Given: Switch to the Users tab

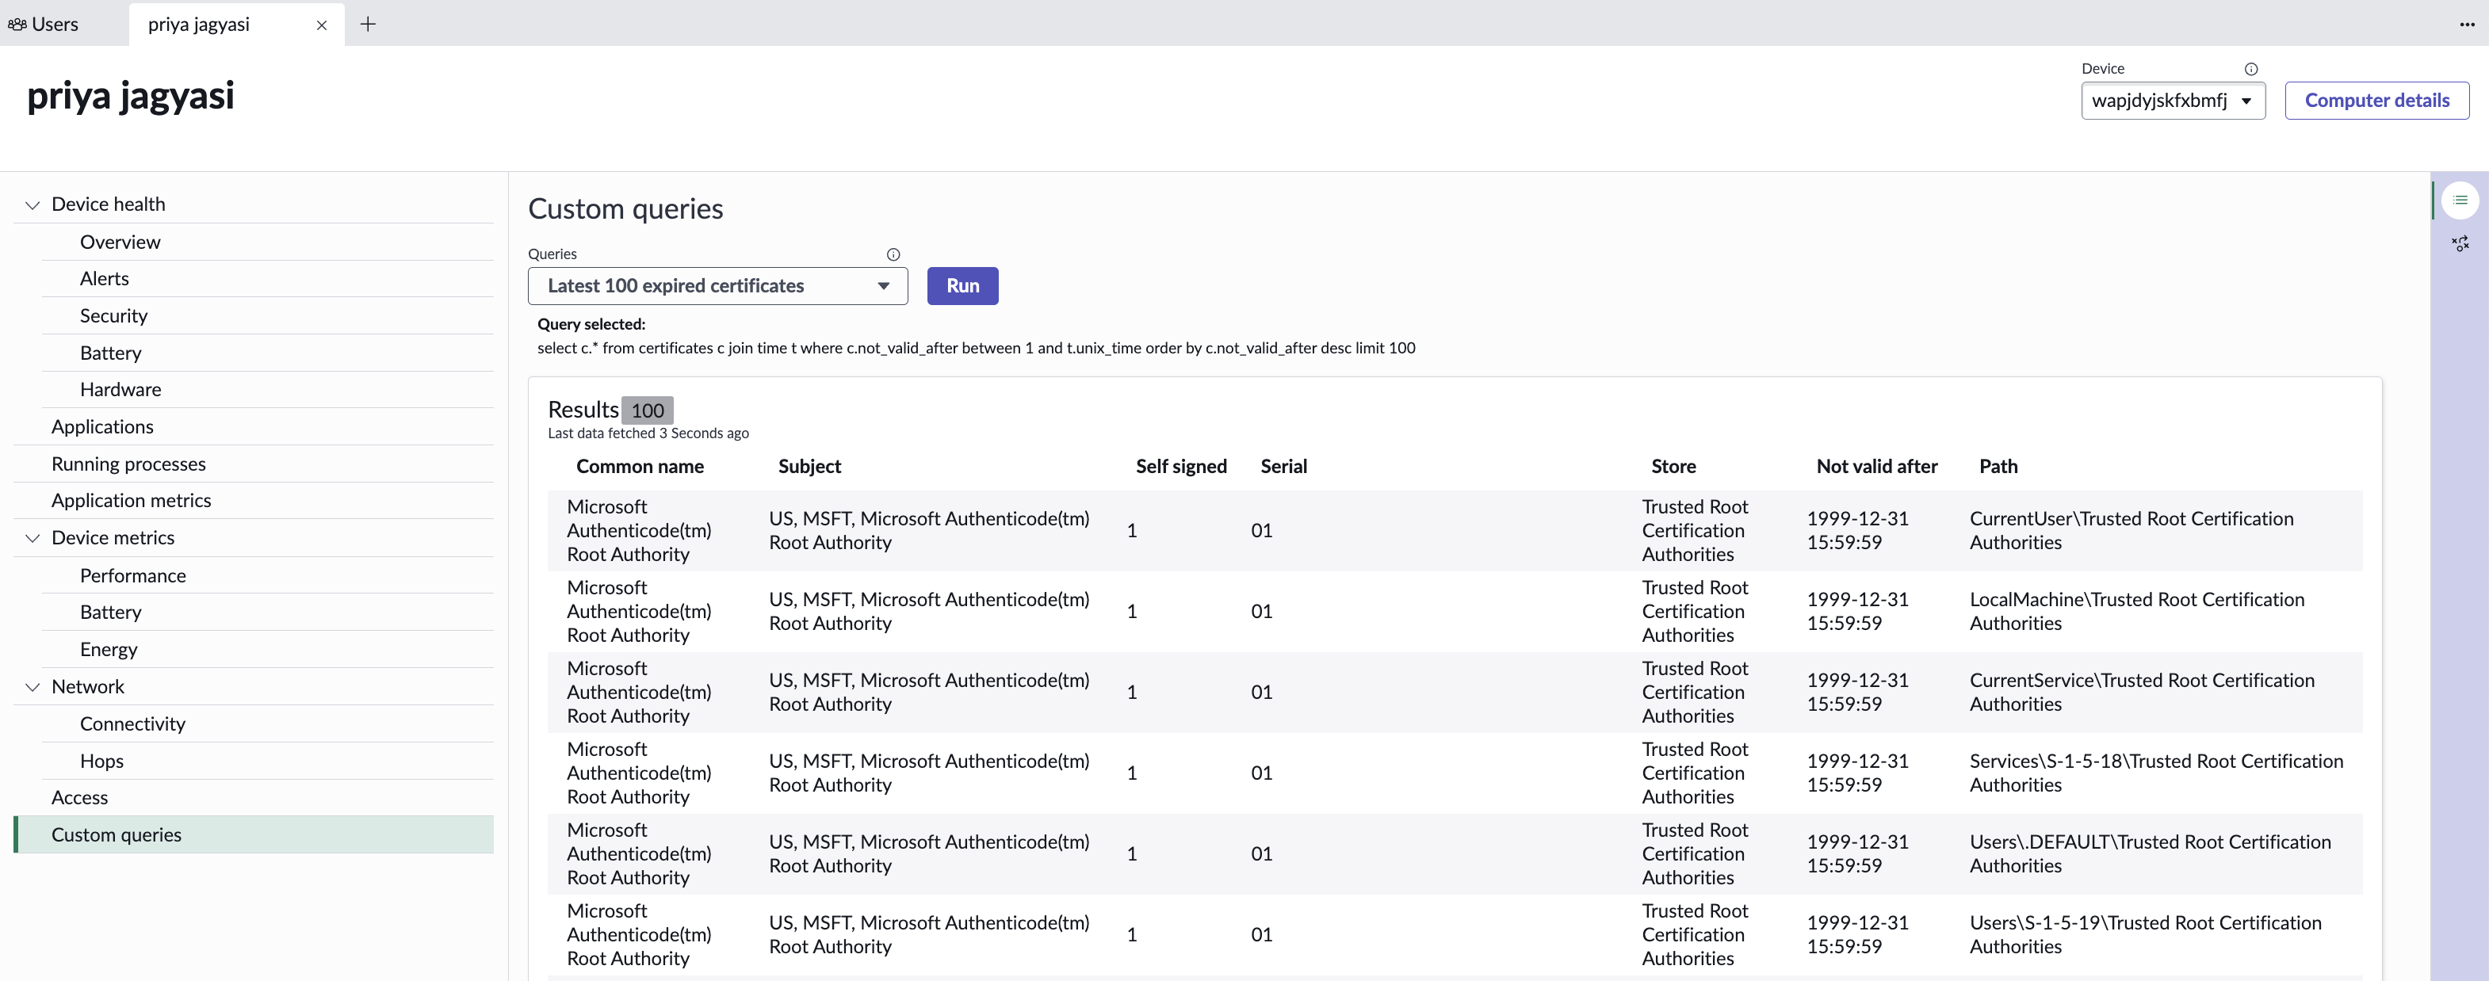Looking at the screenshot, I should (44, 24).
